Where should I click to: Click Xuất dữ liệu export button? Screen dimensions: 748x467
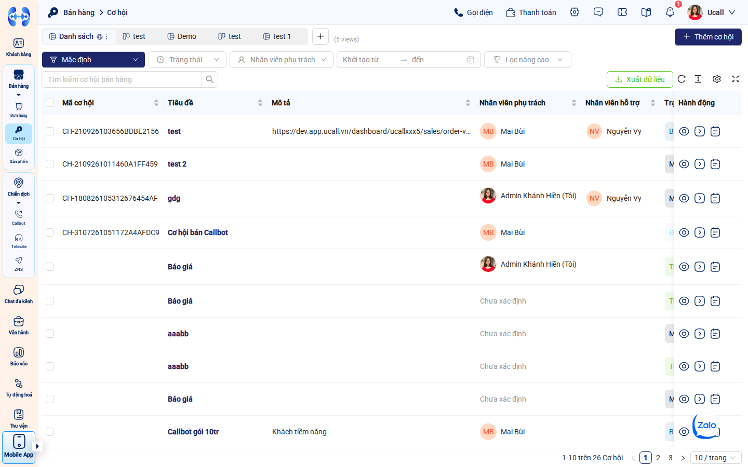coord(640,79)
